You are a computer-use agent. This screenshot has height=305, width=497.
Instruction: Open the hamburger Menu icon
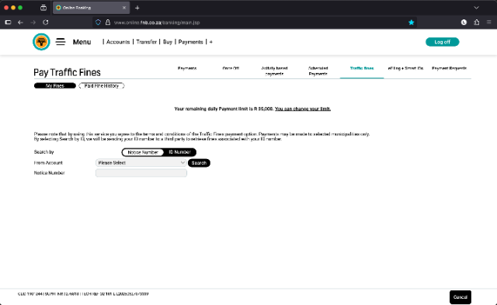61,41
